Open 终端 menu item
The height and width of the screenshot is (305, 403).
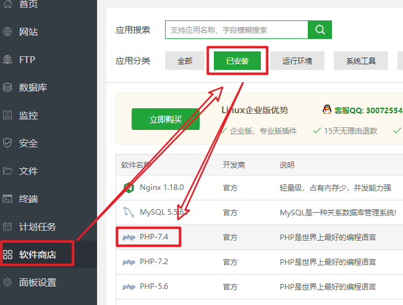tap(28, 199)
